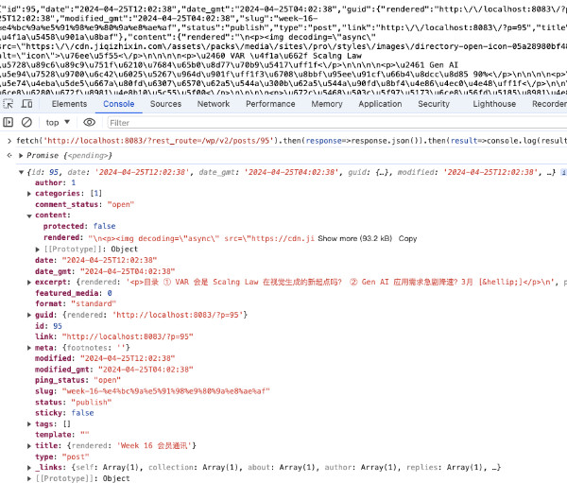
Task: Expand the categories array
Action: tap(29, 194)
